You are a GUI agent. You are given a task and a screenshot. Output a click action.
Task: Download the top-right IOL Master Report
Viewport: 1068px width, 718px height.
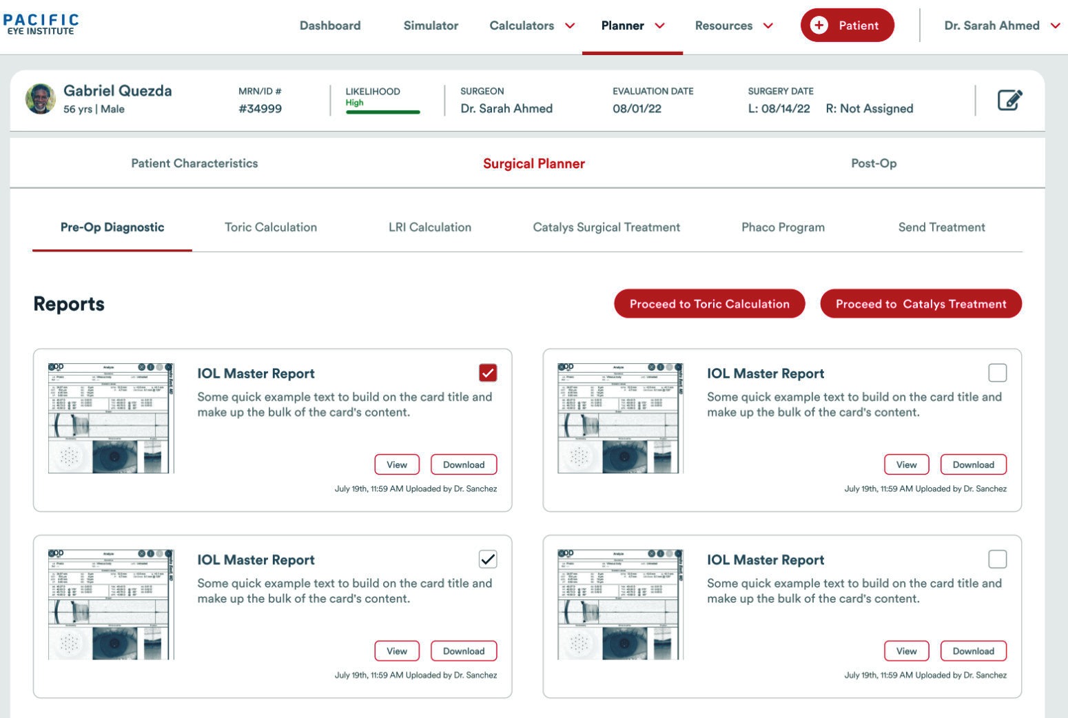pyautogui.click(x=973, y=464)
